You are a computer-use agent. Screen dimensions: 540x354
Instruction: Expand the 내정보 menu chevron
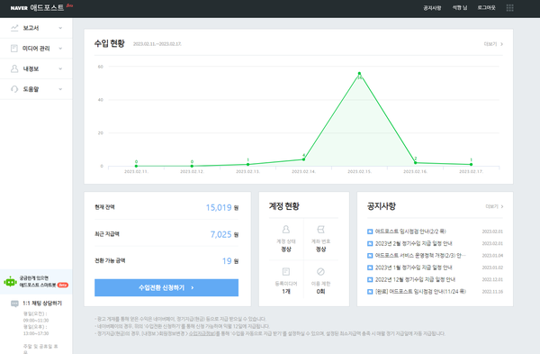60,68
